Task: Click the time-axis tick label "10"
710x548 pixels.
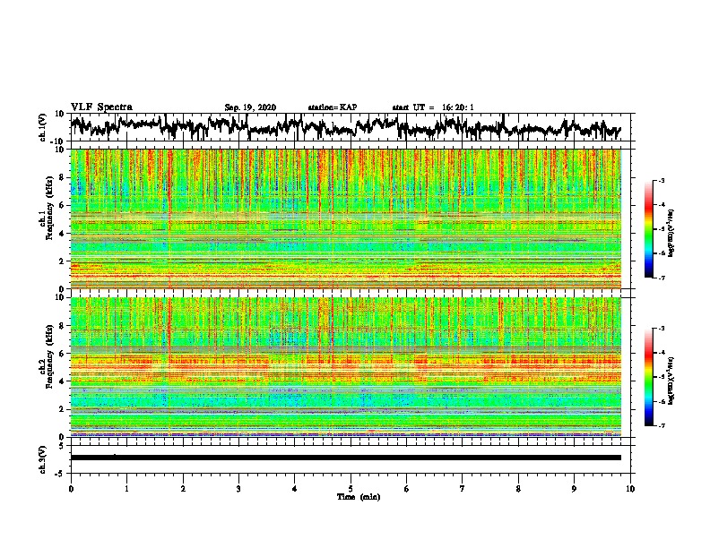Action: click(x=630, y=489)
